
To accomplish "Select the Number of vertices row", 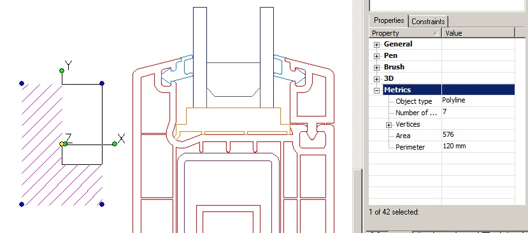I will (x=441, y=113).
